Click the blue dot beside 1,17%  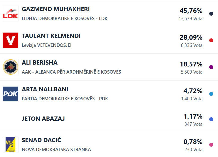(211, 119)
